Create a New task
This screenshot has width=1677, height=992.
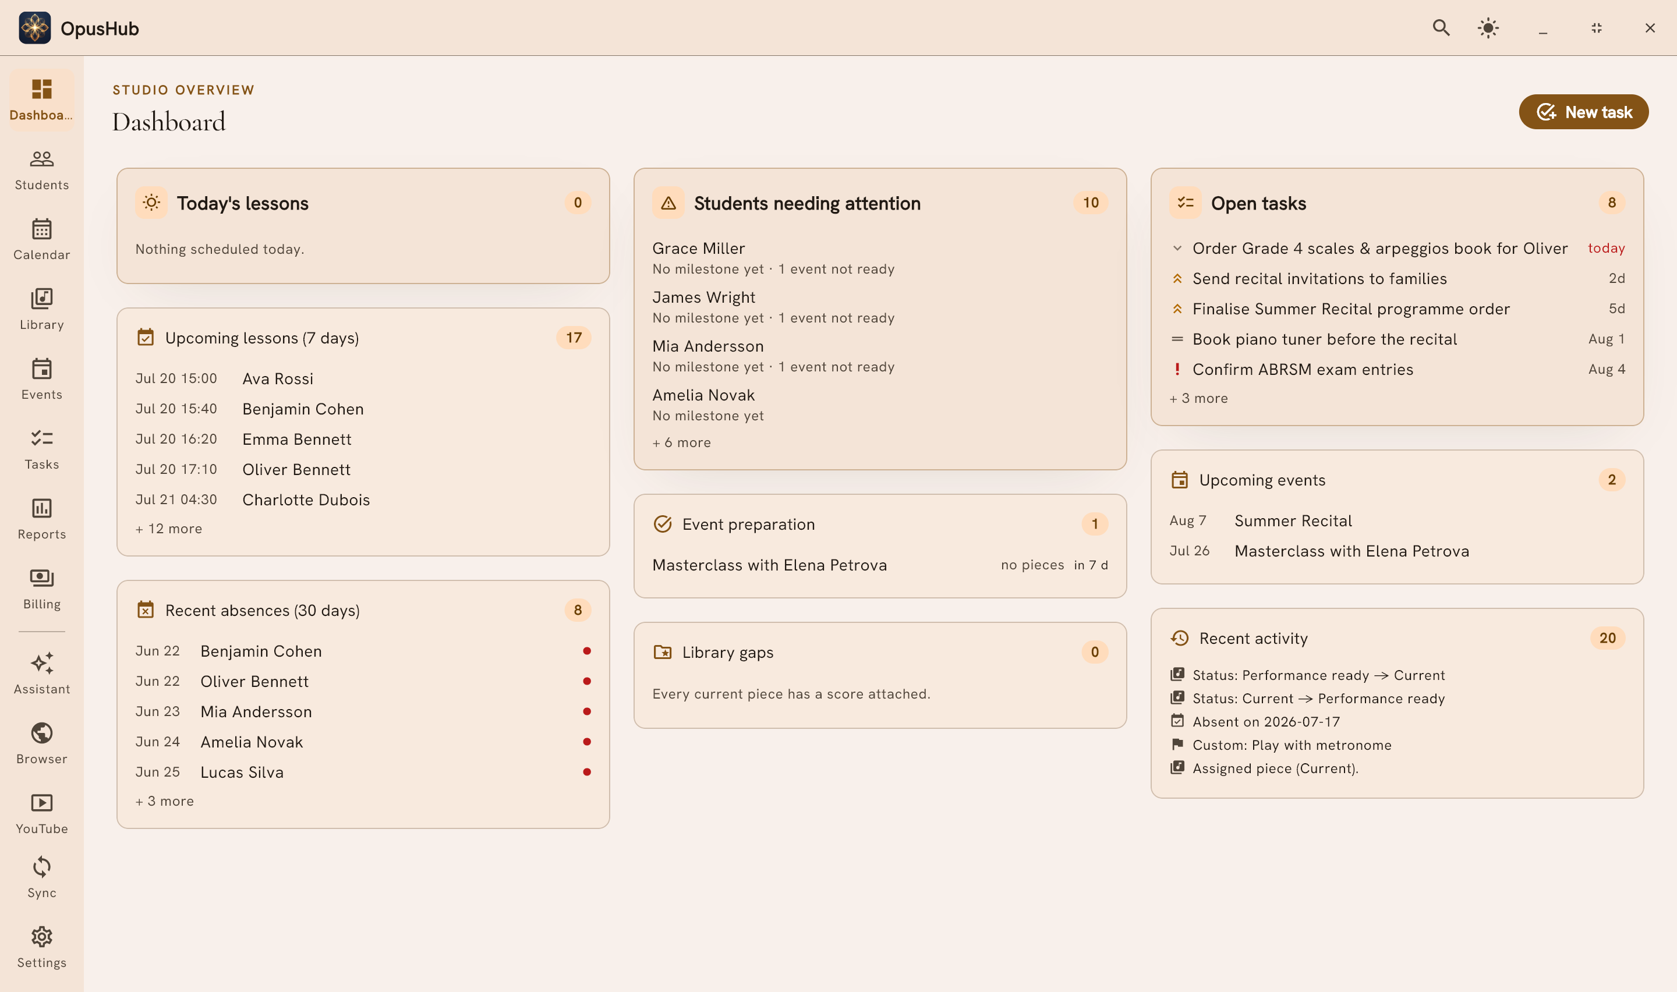point(1583,112)
